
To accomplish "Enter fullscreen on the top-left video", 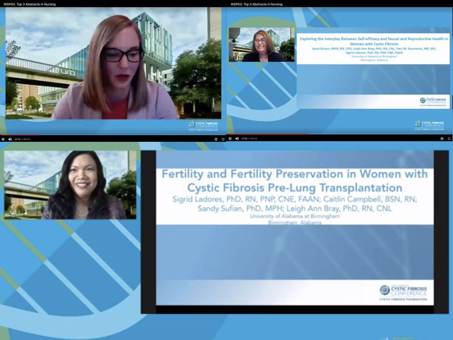I will tap(223, 139).
